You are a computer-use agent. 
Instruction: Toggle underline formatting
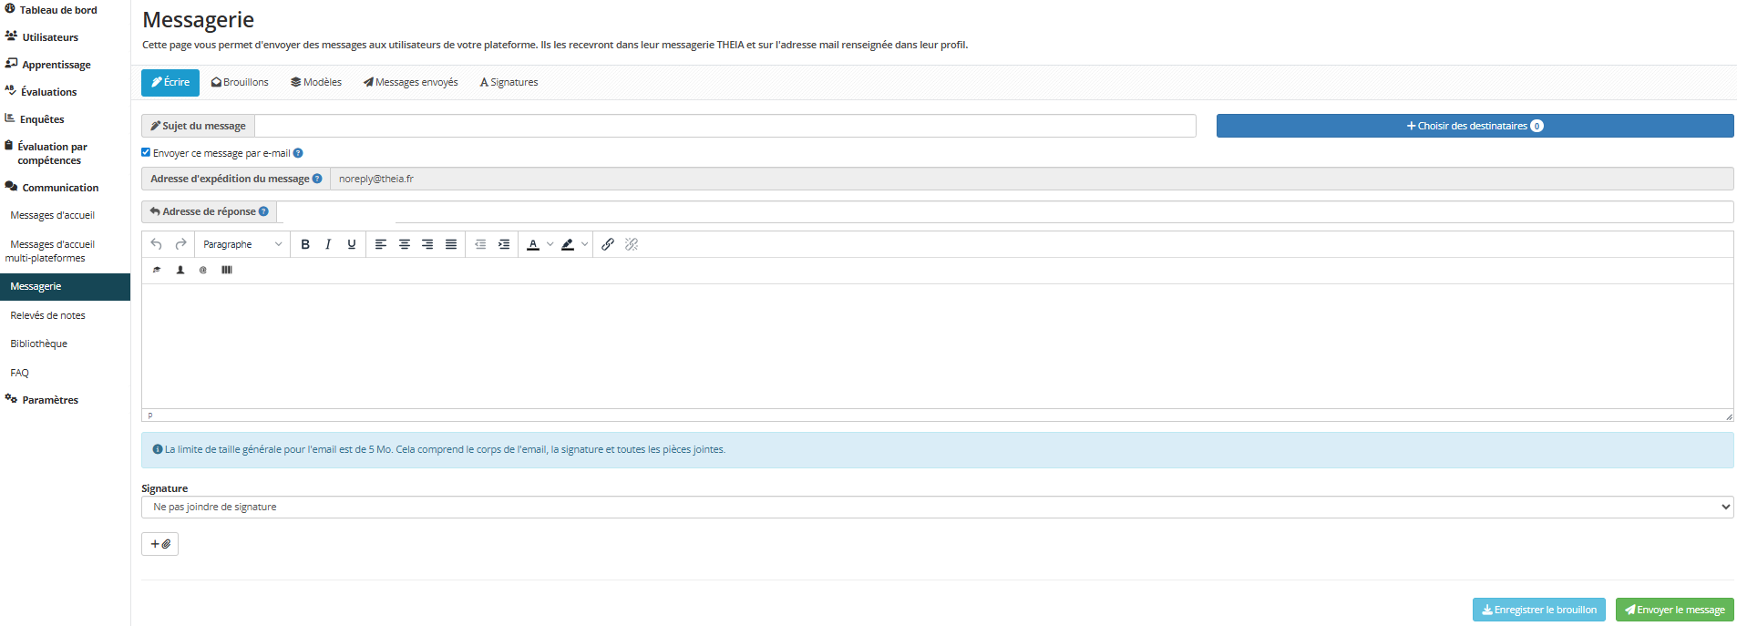[x=352, y=244]
